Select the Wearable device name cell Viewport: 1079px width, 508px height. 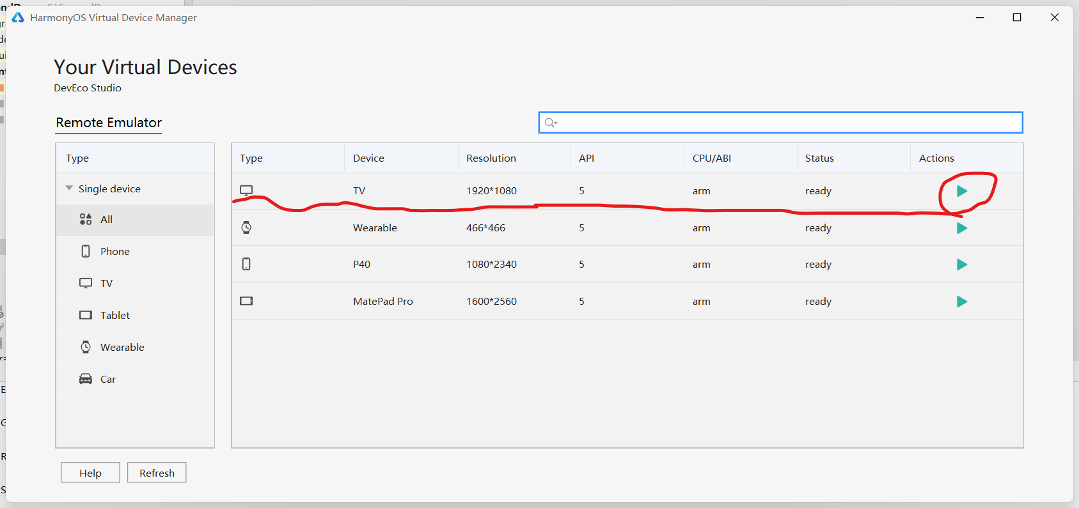(375, 228)
